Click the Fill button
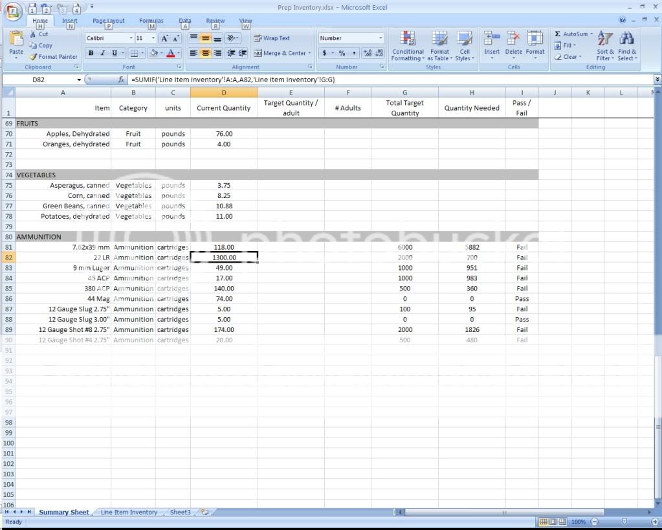The image size is (662, 530). point(565,45)
